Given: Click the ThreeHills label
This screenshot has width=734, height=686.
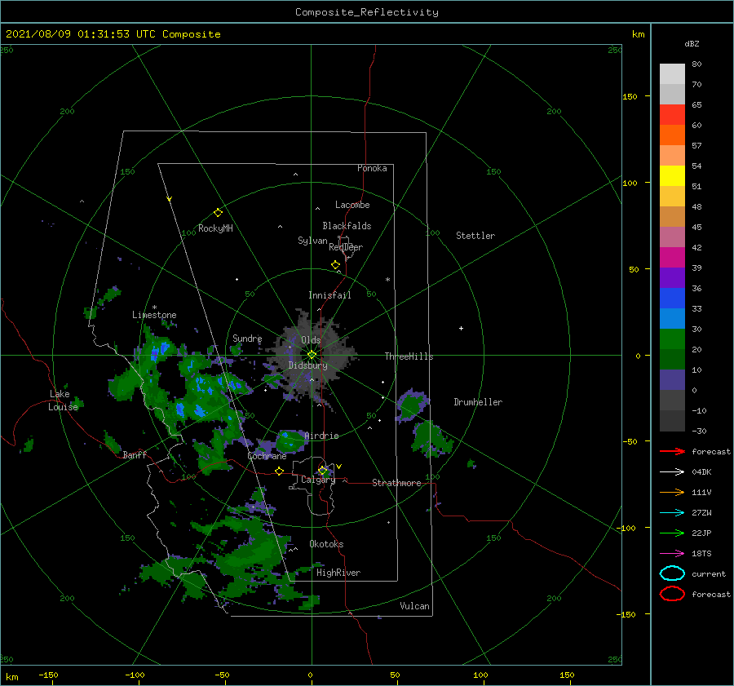Looking at the screenshot, I should (x=409, y=356).
